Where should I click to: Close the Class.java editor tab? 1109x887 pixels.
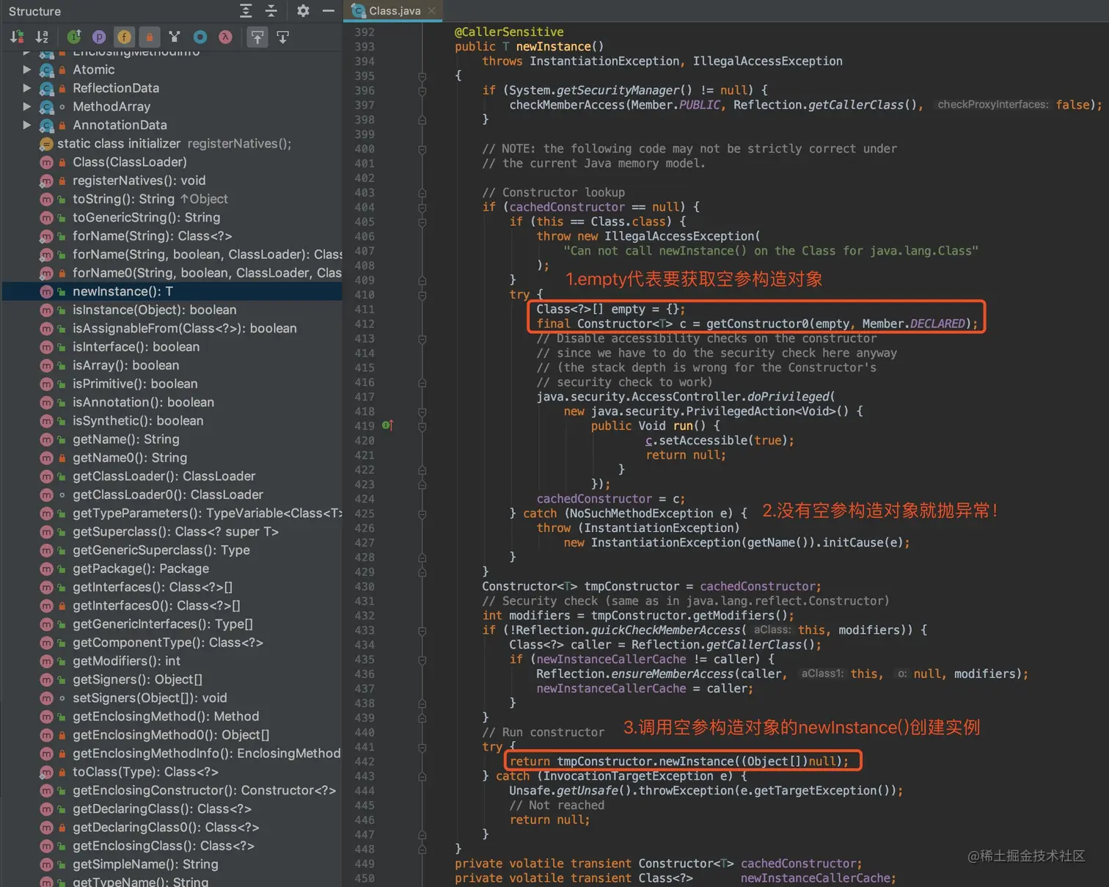432,11
